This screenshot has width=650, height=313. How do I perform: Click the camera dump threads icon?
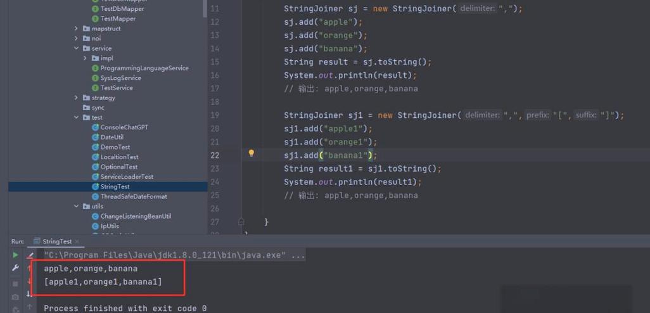pyautogui.click(x=15, y=297)
